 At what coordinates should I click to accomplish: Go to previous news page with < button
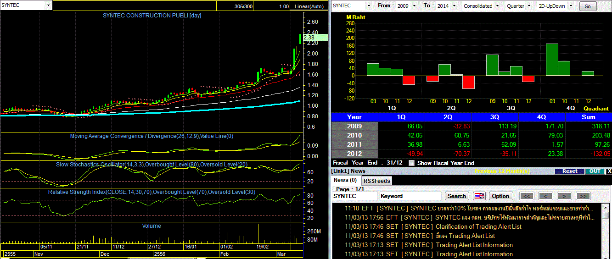(545, 196)
